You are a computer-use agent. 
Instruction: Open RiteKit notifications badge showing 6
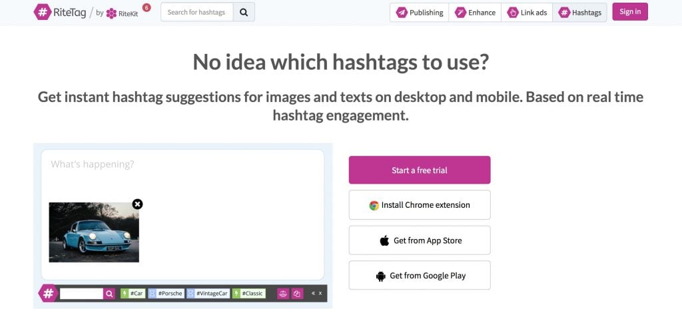147,7
